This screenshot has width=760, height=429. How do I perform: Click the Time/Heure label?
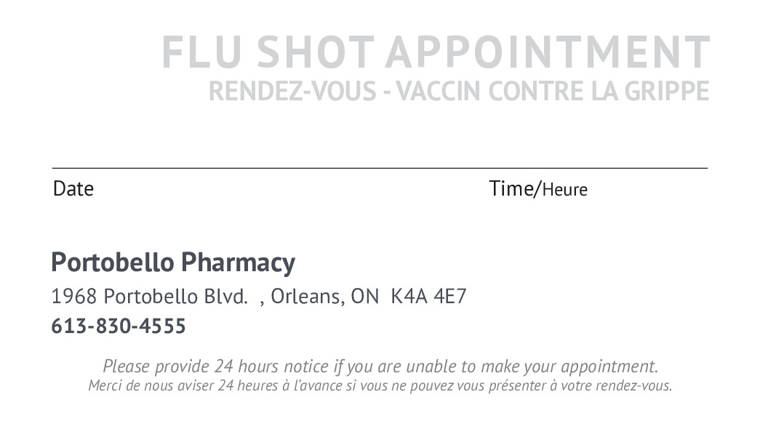coord(538,189)
